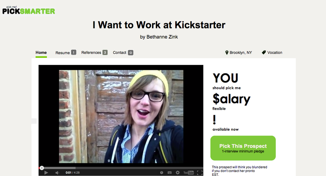The image size is (326, 176).
Task: Click the video frame thumbnail
Action: point(121,116)
